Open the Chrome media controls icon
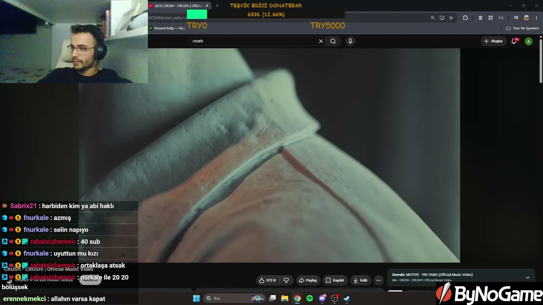 click(x=516, y=18)
